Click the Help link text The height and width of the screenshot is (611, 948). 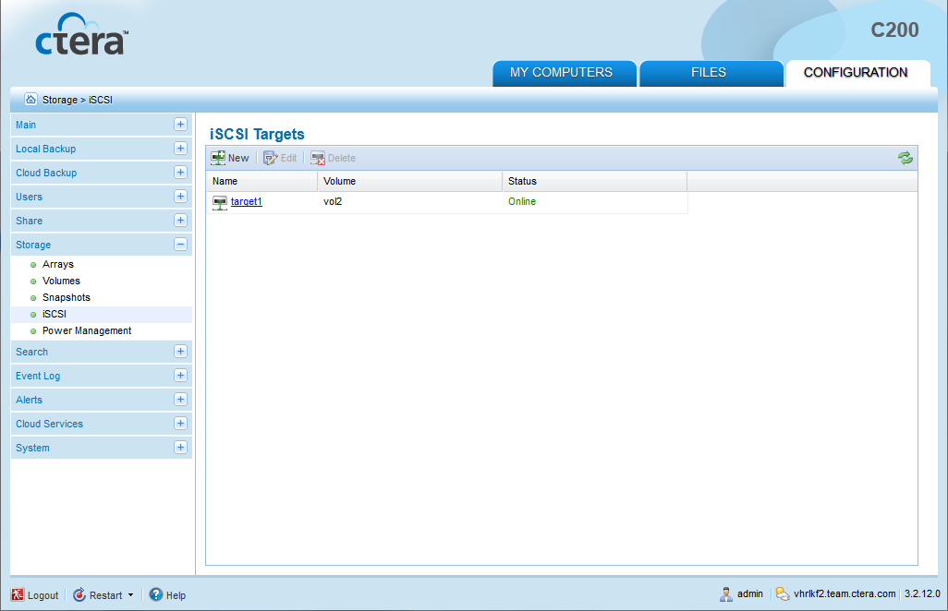tap(176, 595)
